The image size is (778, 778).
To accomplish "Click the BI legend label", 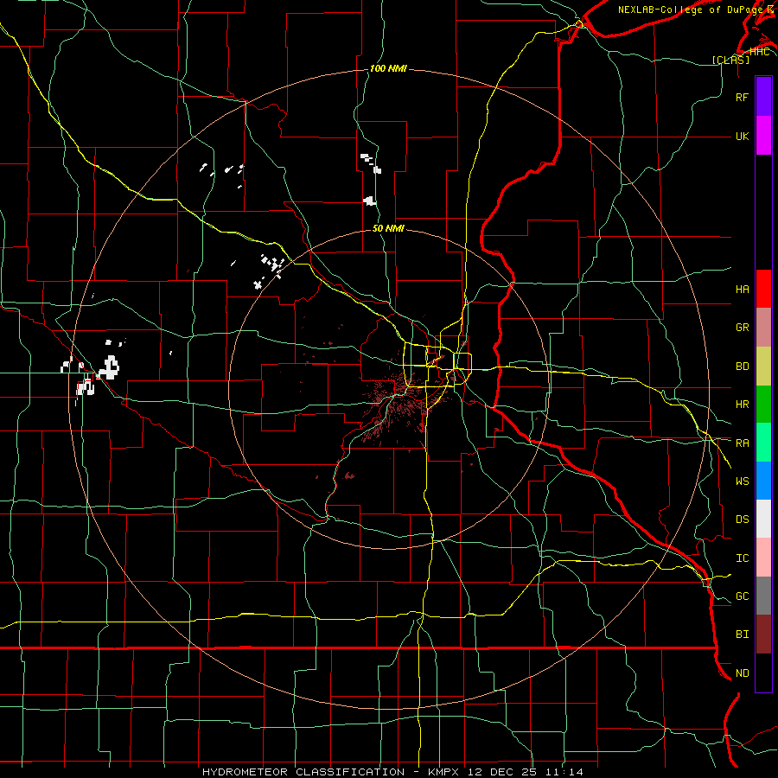I will coord(742,635).
